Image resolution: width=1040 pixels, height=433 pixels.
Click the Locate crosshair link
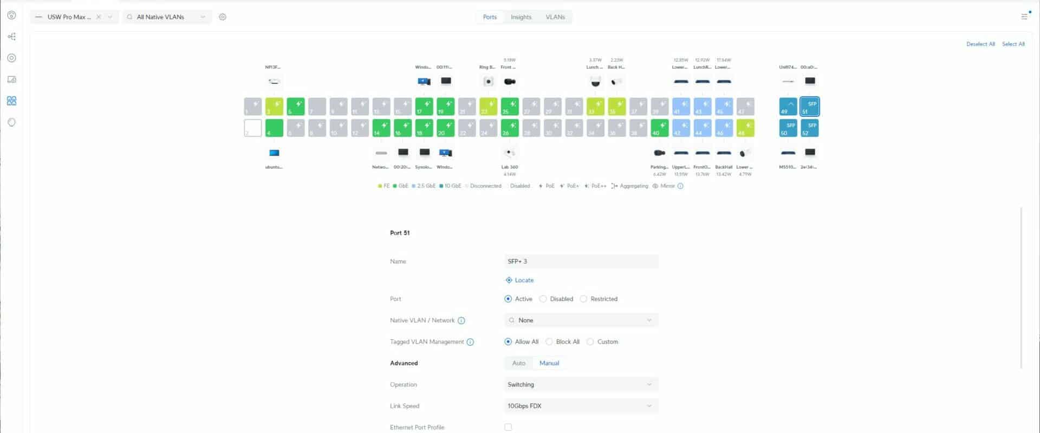click(519, 280)
